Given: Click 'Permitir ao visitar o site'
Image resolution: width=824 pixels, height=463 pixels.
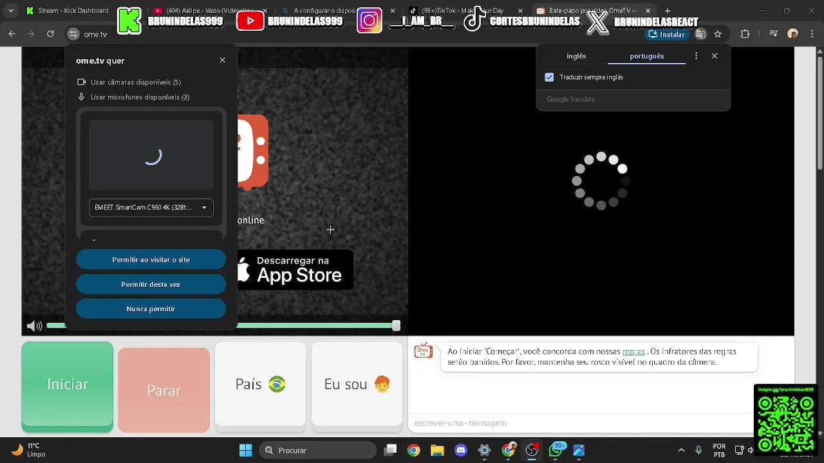Looking at the screenshot, I should coord(151,260).
